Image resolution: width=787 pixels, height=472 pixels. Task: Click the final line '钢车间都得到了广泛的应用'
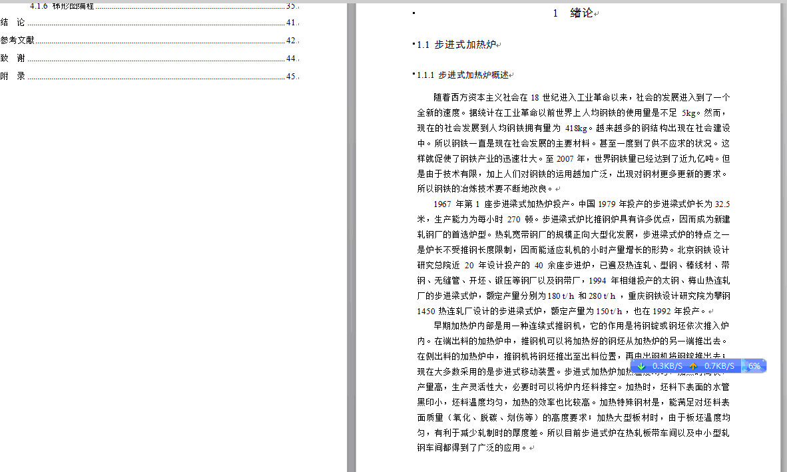click(x=472, y=448)
